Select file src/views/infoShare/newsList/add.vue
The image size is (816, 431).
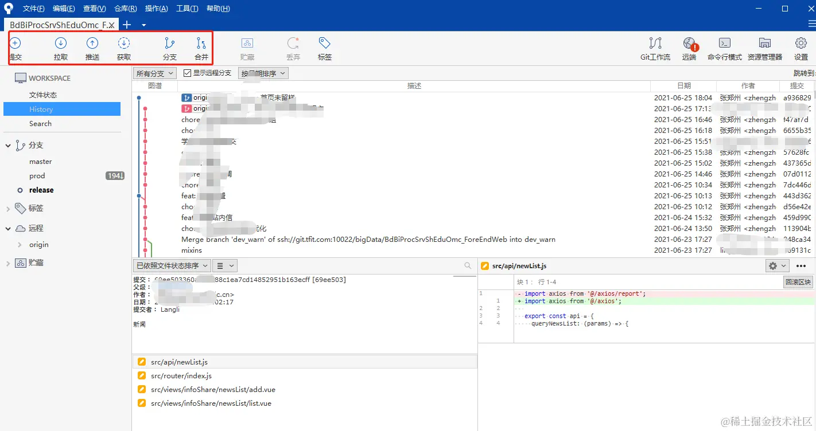coord(305,390)
